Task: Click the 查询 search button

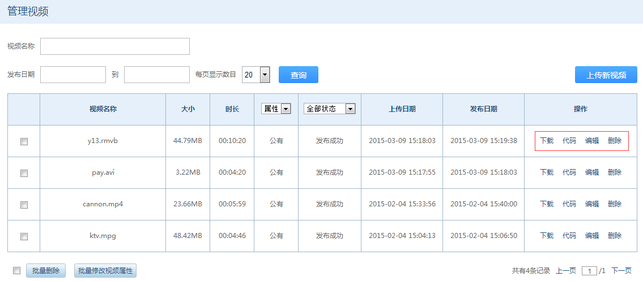Action: click(x=299, y=75)
